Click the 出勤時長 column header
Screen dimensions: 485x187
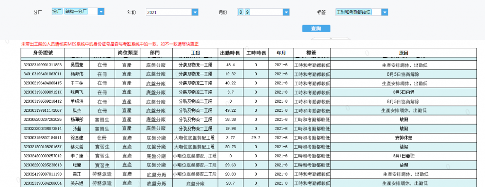point(231,53)
